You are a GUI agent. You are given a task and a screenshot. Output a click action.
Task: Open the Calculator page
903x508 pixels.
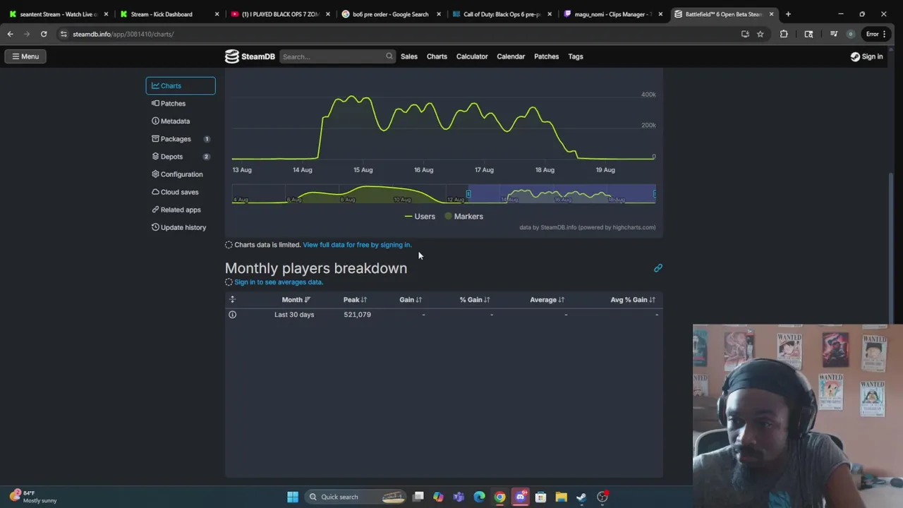coord(472,56)
